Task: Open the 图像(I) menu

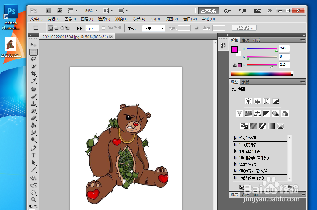Action: 70,19
